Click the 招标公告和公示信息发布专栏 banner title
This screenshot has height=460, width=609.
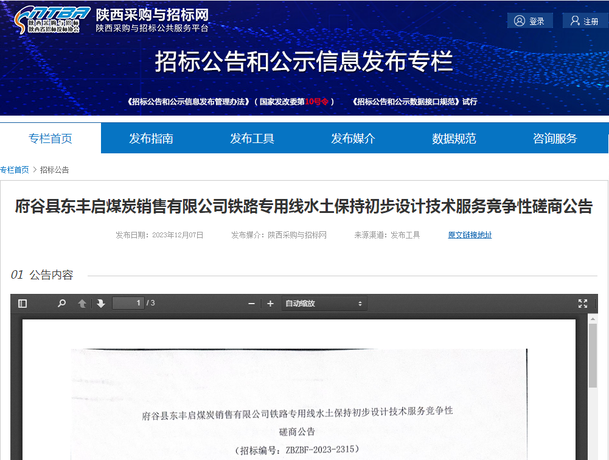point(304,61)
